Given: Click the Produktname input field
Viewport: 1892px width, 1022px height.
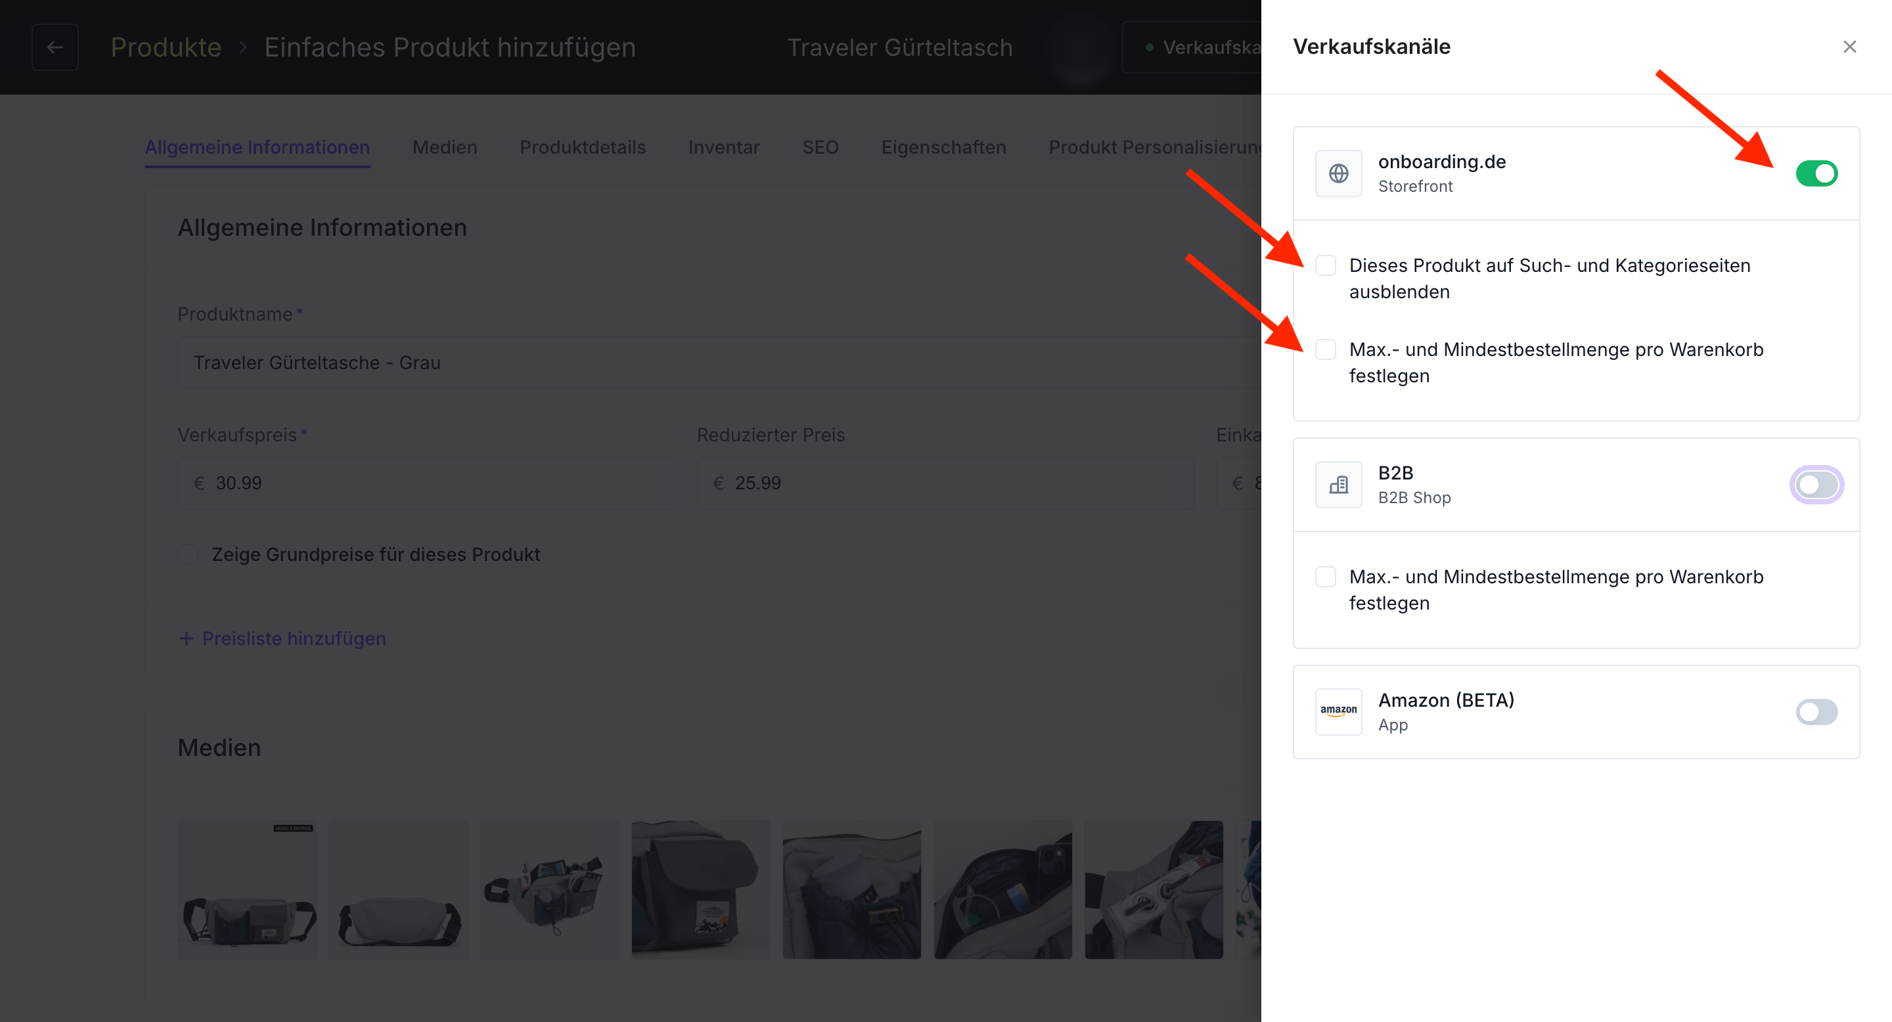Looking at the screenshot, I should pos(719,363).
